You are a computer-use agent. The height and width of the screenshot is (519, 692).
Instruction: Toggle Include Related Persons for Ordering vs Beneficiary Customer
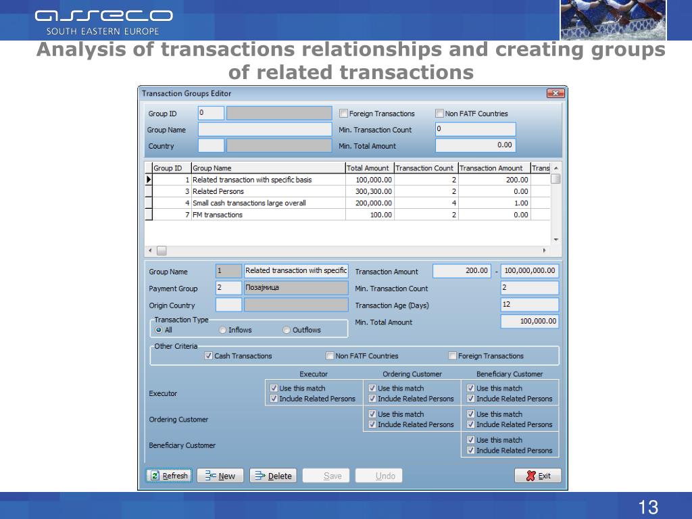(471, 424)
